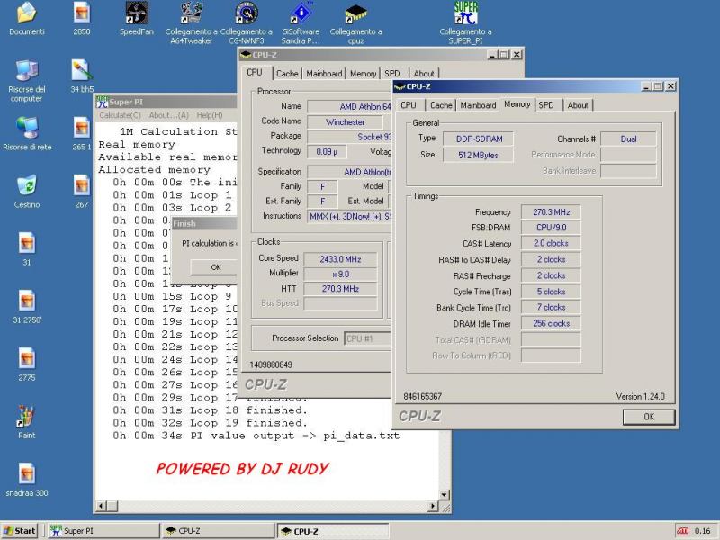
Task: Click the Super PI title bar icon
Action: pyautogui.click(x=102, y=102)
